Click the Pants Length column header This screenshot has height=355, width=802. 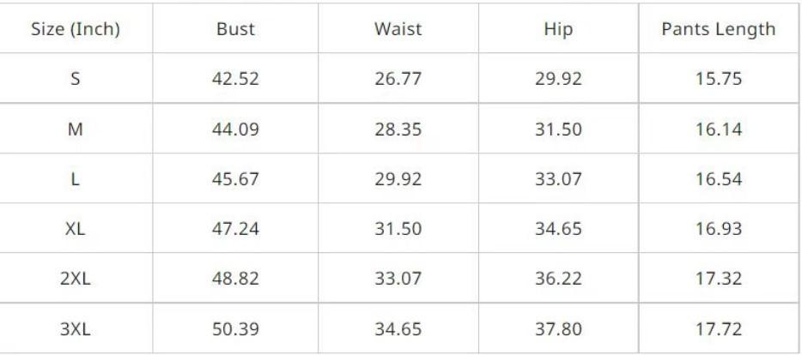click(718, 29)
